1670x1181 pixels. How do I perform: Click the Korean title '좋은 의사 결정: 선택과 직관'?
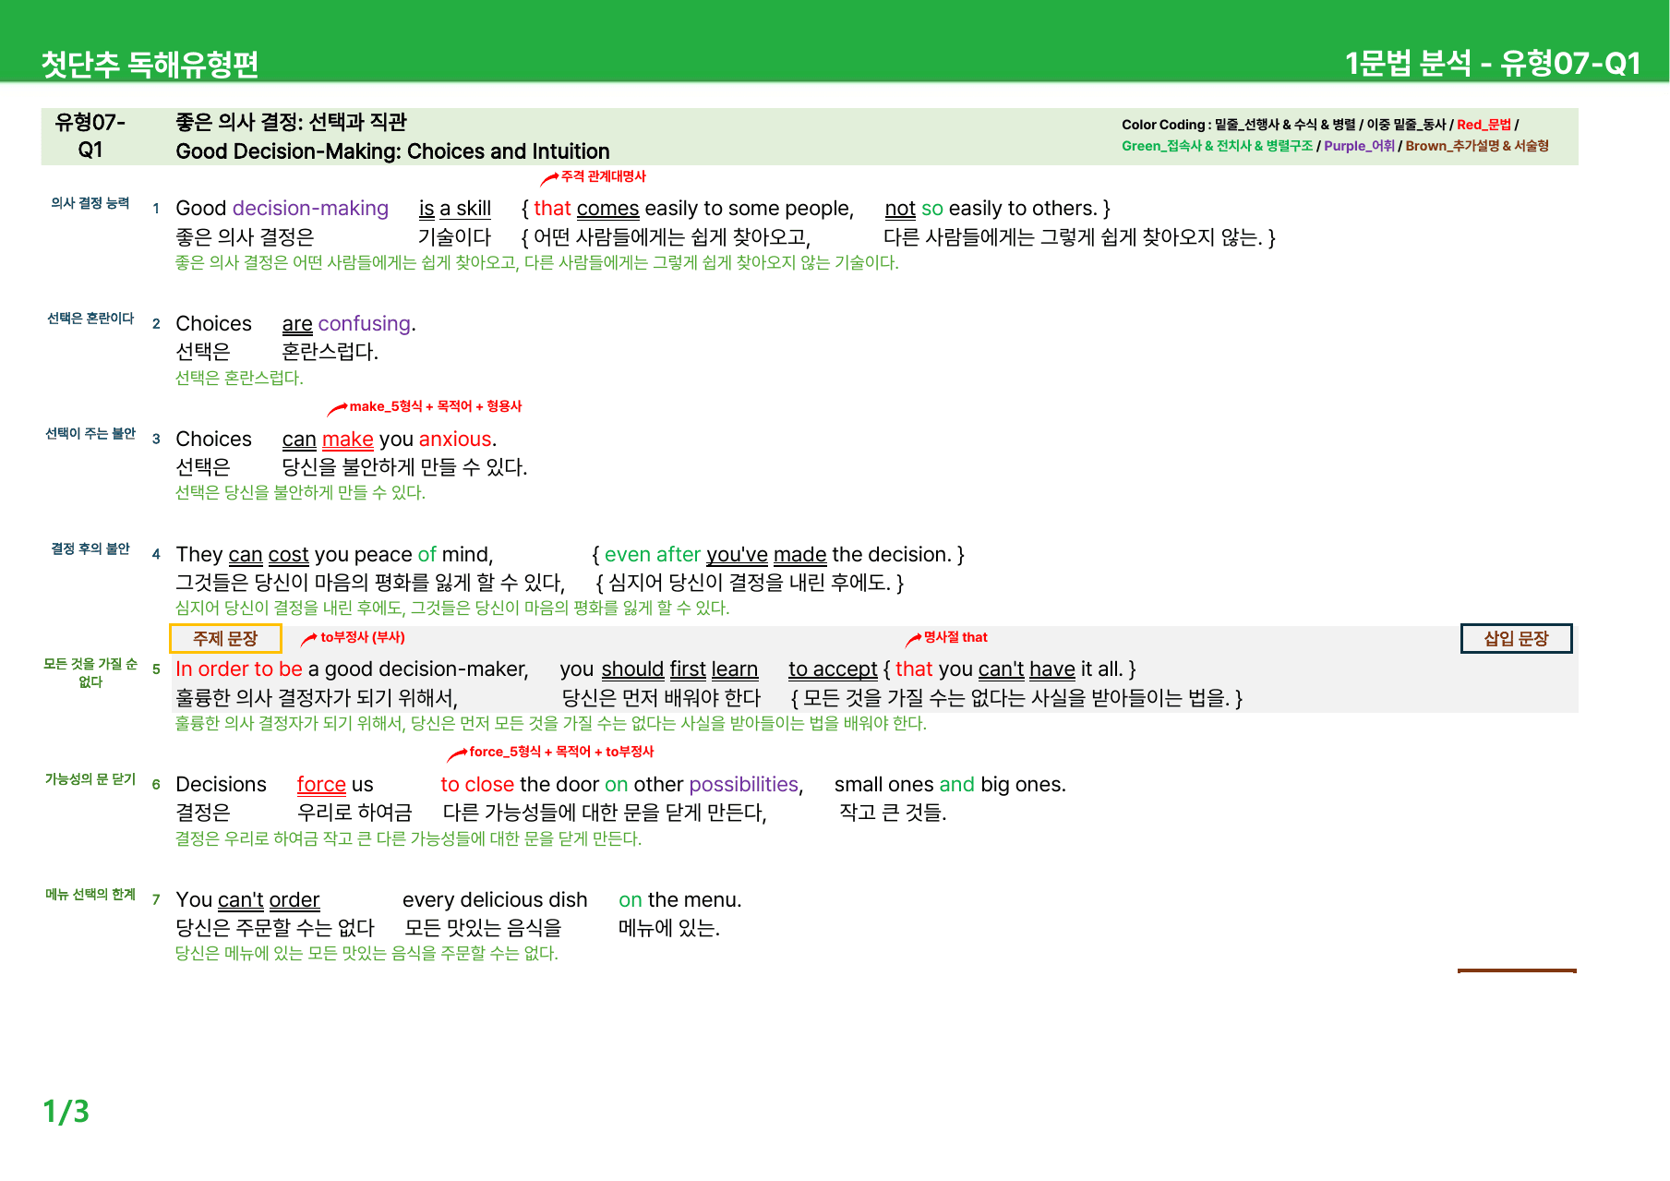[x=292, y=122]
